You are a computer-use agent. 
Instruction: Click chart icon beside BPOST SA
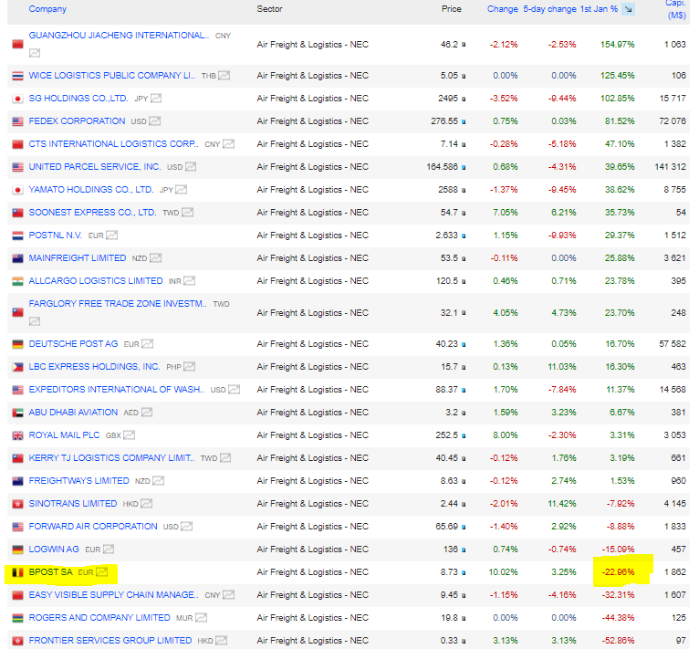(102, 572)
